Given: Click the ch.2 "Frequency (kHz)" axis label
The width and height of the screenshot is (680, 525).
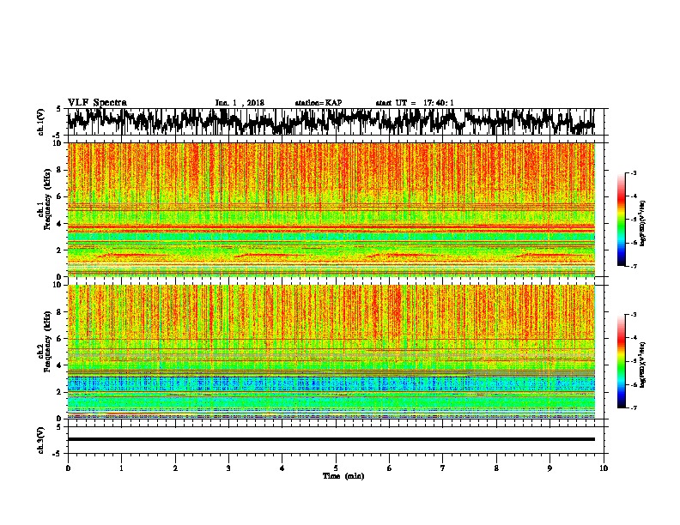Looking at the screenshot, I should 47,341.
